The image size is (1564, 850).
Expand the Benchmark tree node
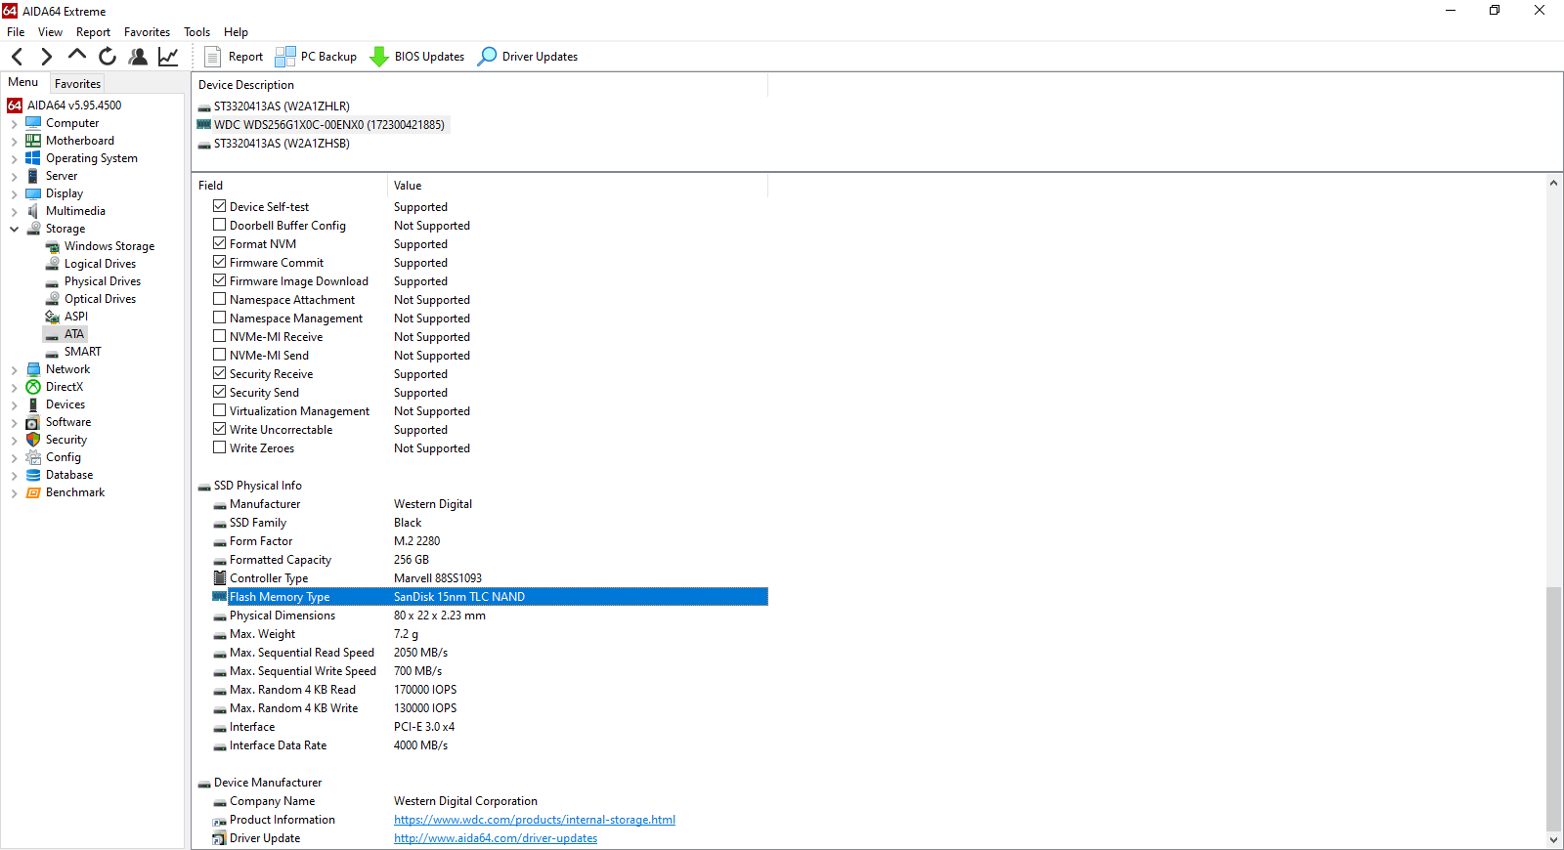pyautogui.click(x=14, y=493)
